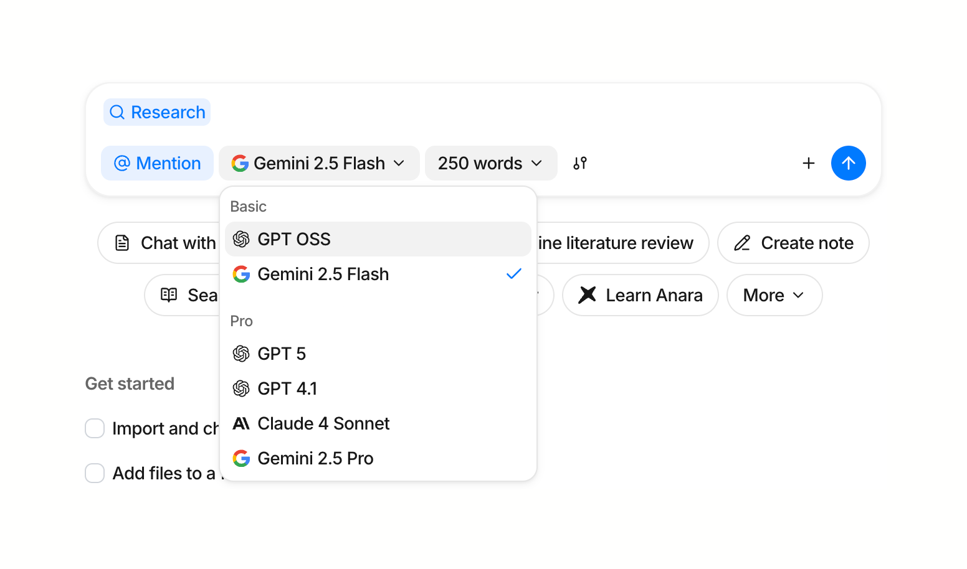Click the literature review suggestion chip
The image size is (967, 569).
(x=620, y=243)
